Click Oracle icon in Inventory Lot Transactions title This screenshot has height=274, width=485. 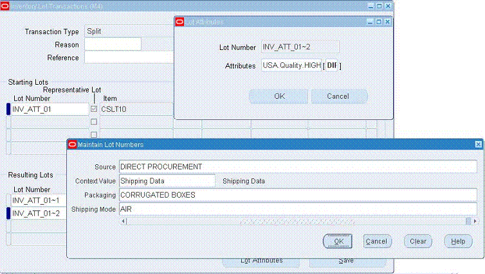coord(5,6)
